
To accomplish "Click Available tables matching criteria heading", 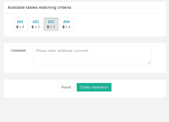I will click(39, 7).
